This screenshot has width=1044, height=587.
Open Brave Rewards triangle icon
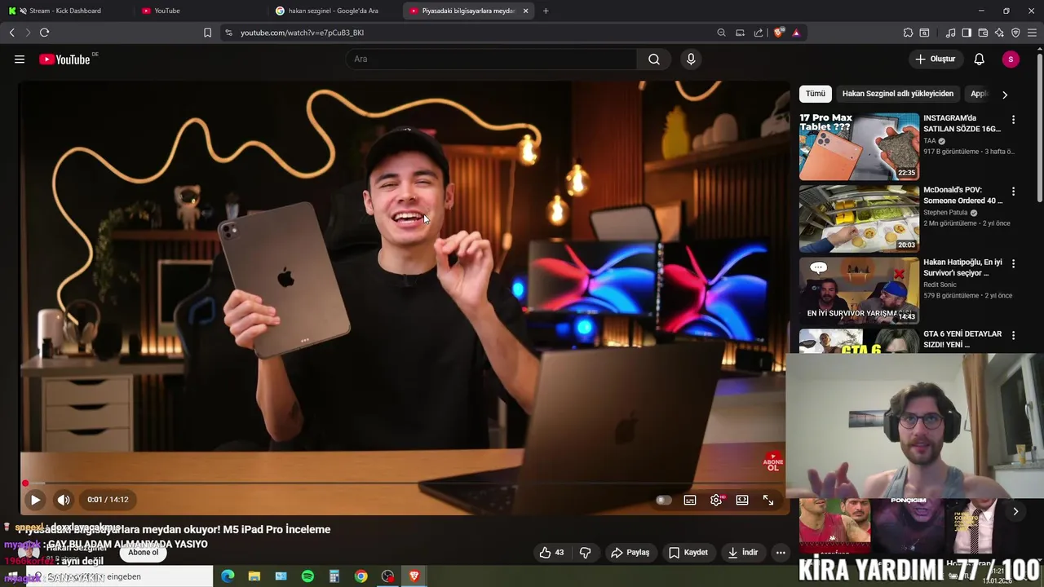pos(796,33)
